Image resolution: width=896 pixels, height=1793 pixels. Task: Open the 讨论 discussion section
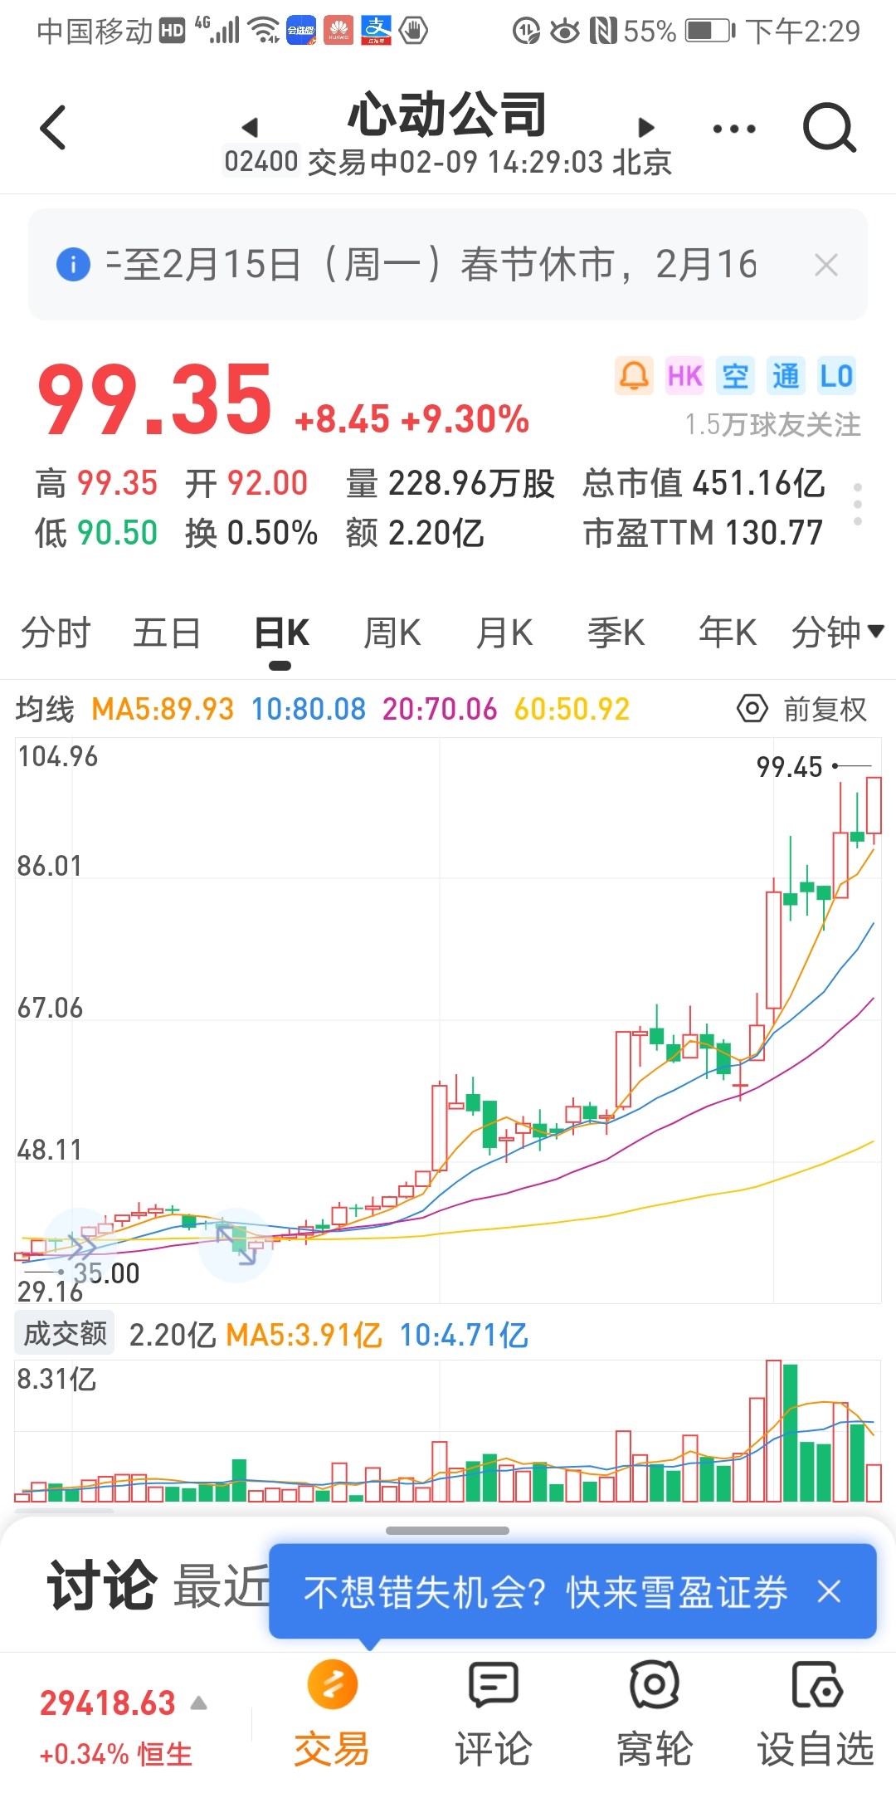[101, 1585]
